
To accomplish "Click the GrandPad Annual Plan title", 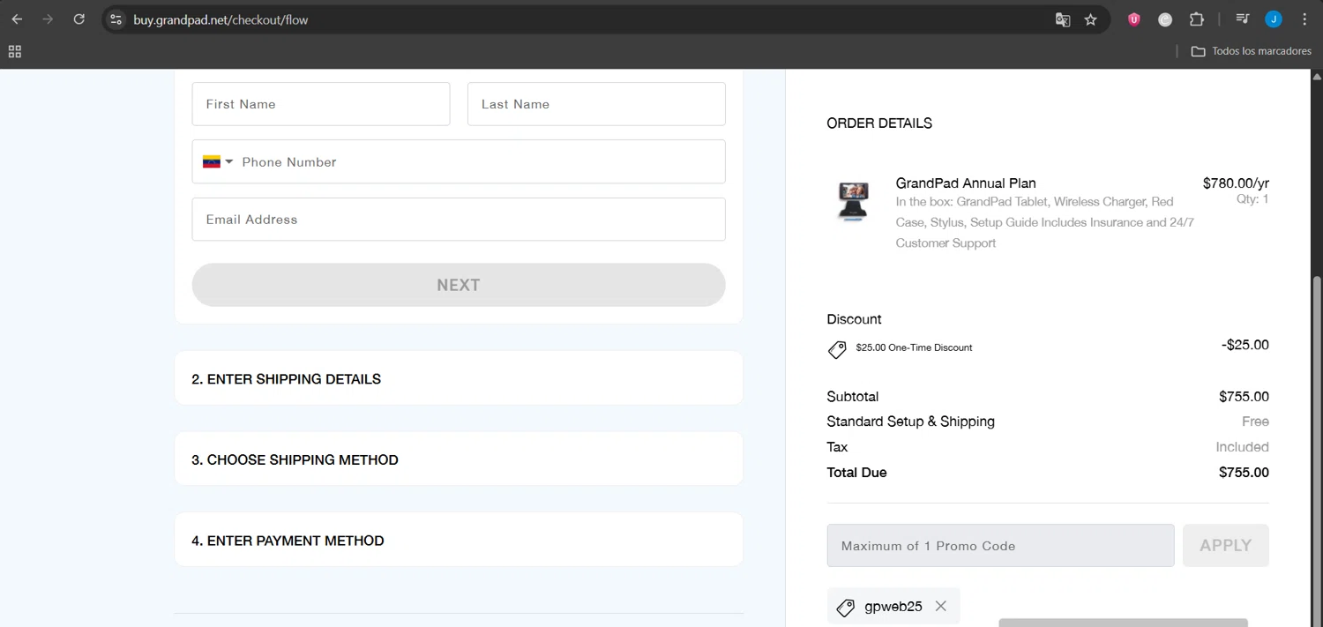I will pos(966,183).
